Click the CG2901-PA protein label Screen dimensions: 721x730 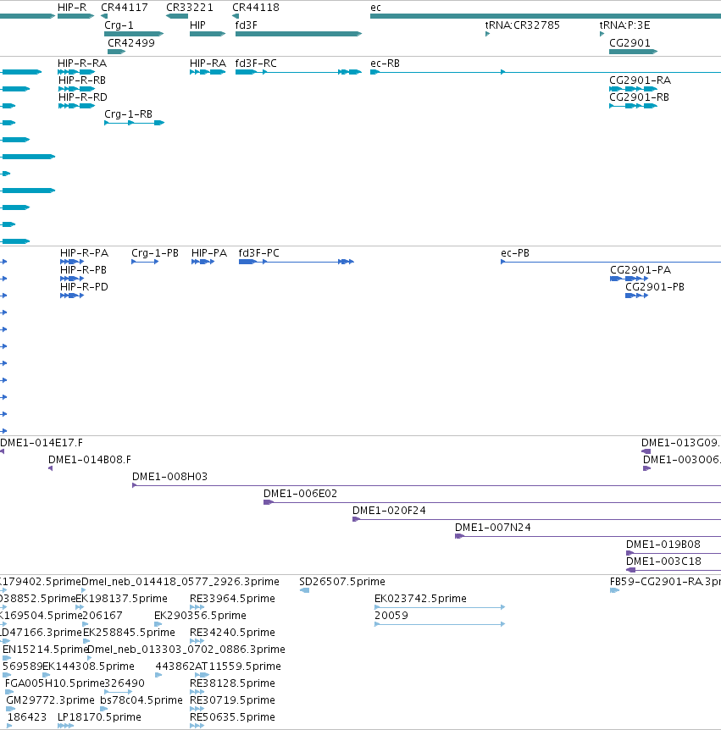[641, 269]
